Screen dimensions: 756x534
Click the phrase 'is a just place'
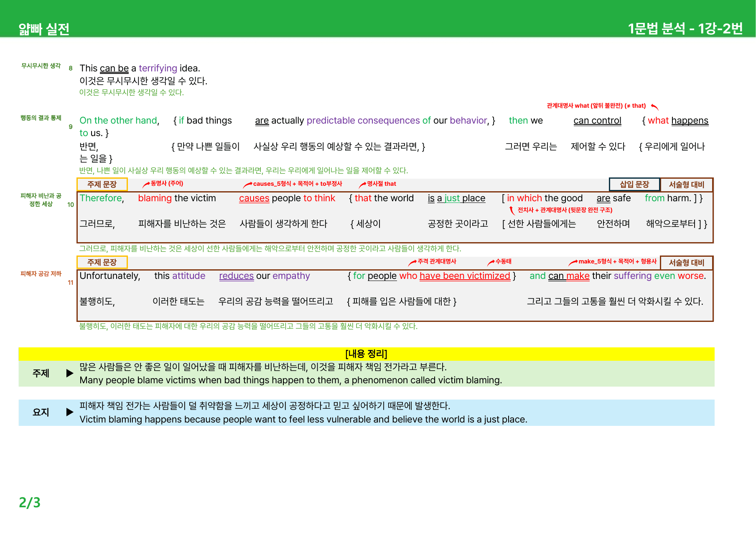coord(456,198)
